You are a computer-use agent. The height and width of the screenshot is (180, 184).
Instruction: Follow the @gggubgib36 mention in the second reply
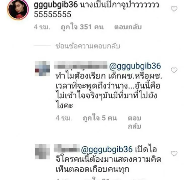(x=107, y=150)
